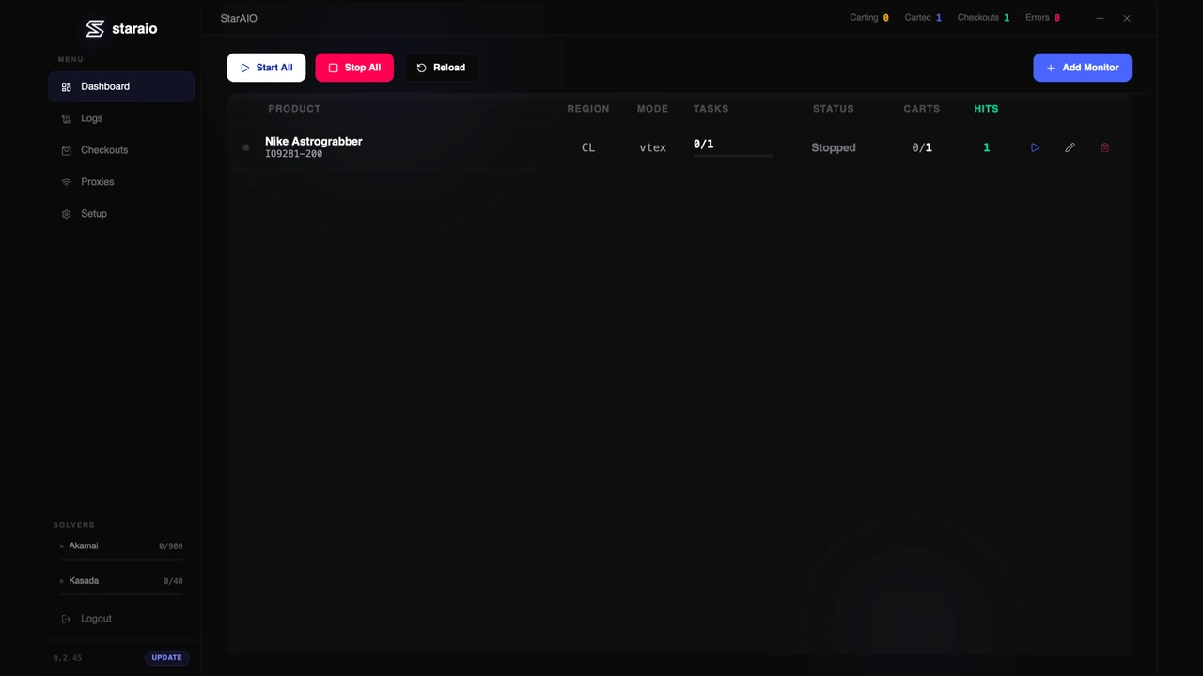Click the TASKS column header
Viewport: 1203px width, 676px height.
(711, 109)
